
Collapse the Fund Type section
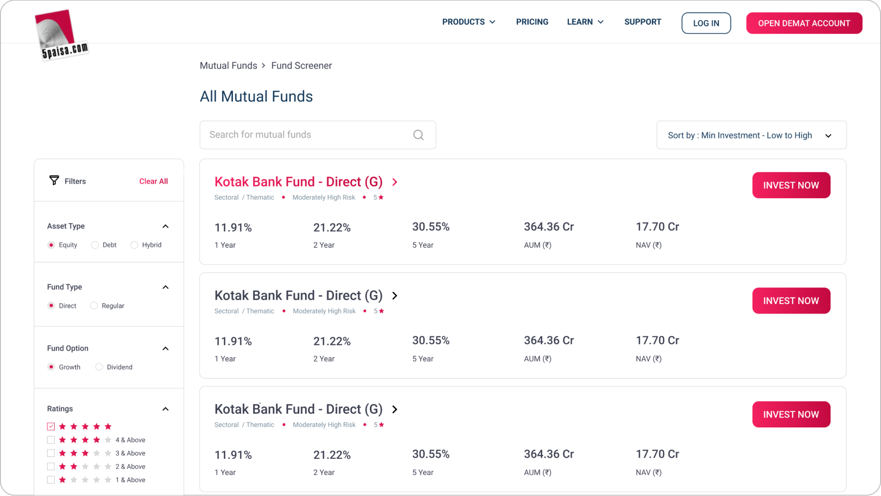point(165,287)
